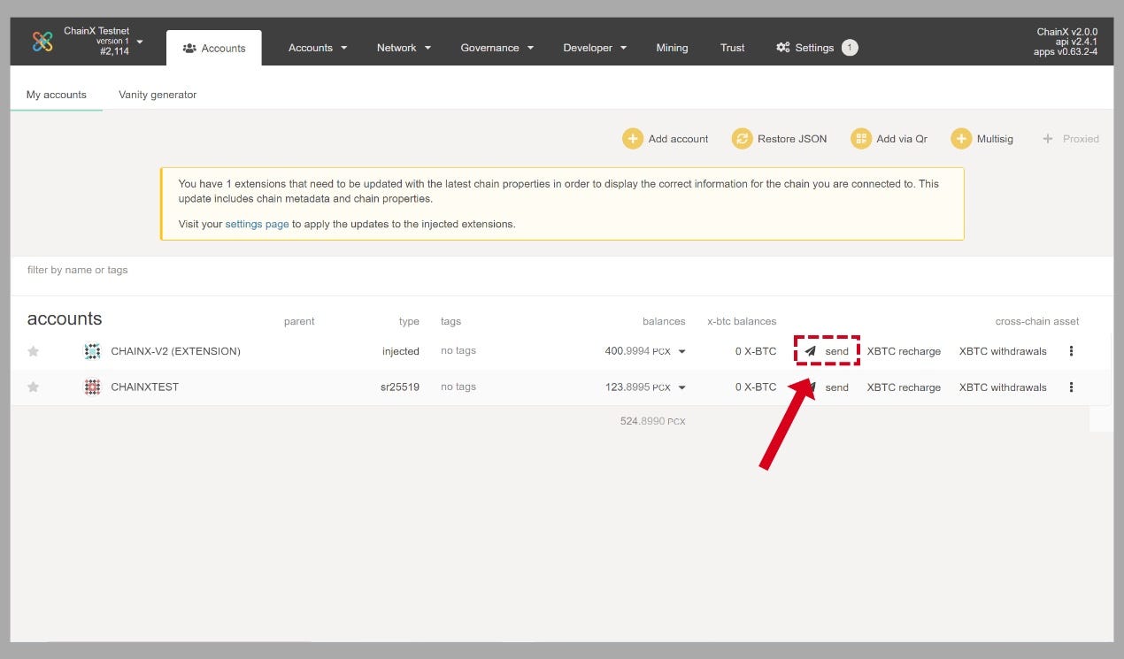Click the Add account button label

(678, 139)
